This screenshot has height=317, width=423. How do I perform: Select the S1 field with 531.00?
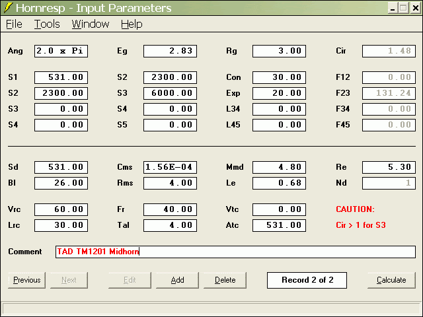[61, 77]
